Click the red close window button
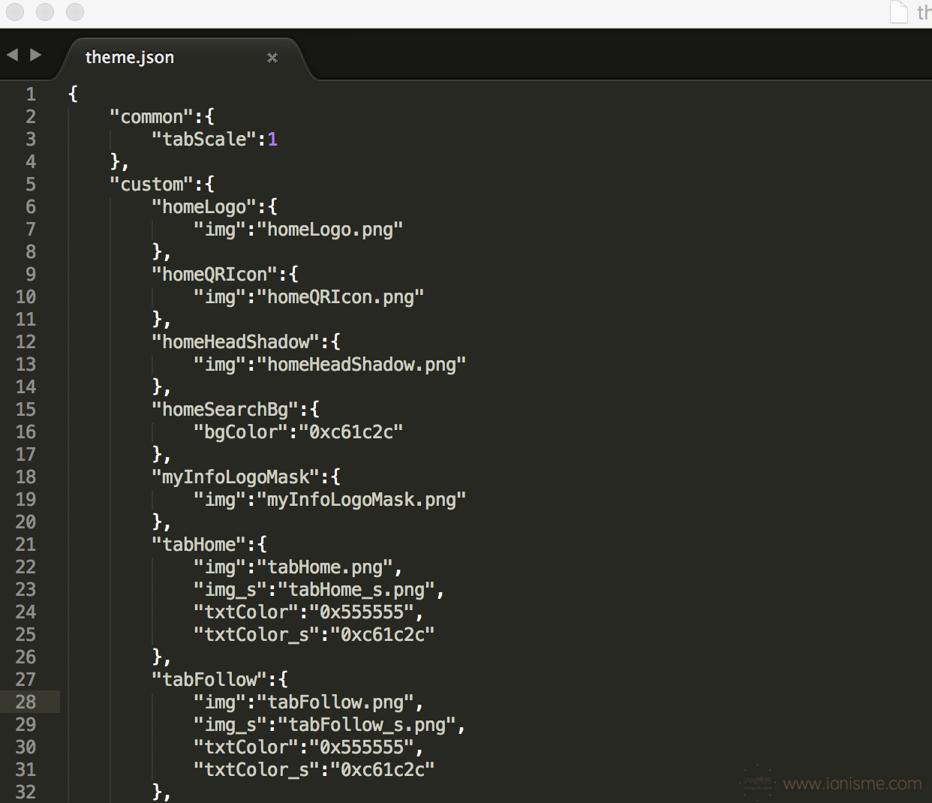 pyautogui.click(x=15, y=12)
